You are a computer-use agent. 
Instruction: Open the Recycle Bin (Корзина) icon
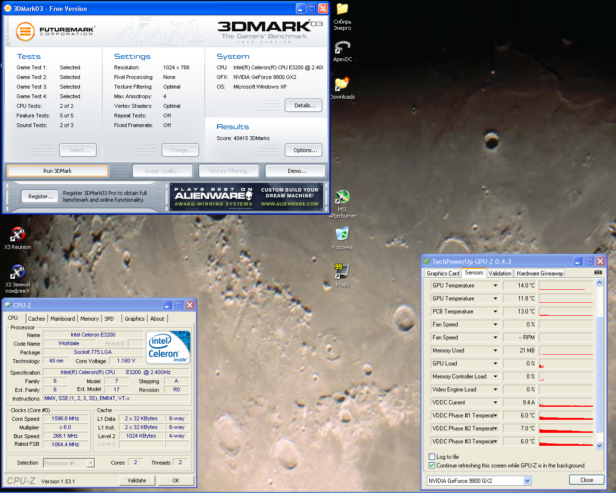coord(342,234)
